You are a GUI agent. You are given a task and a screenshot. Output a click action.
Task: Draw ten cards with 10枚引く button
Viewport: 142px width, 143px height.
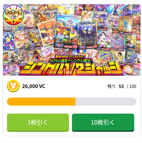(x=103, y=122)
